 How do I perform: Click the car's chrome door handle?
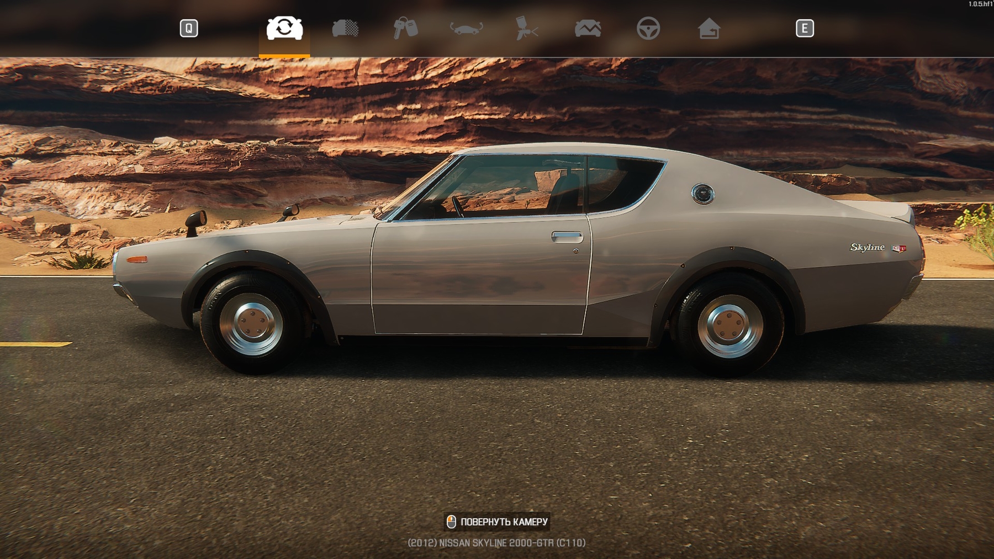[567, 237]
